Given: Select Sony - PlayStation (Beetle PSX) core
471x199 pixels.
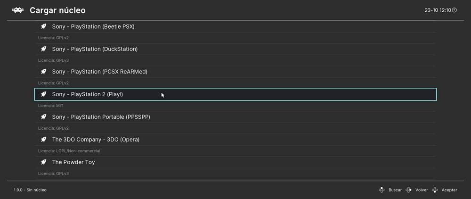Looking at the screenshot, I should click(x=235, y=26).
